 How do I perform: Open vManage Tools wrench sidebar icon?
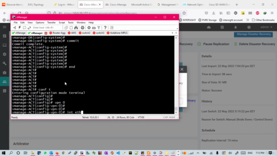pyautogui.click(x=5, y=63)
